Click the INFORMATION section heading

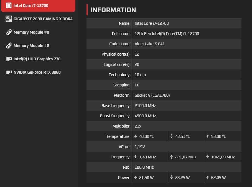pos(113,10)
